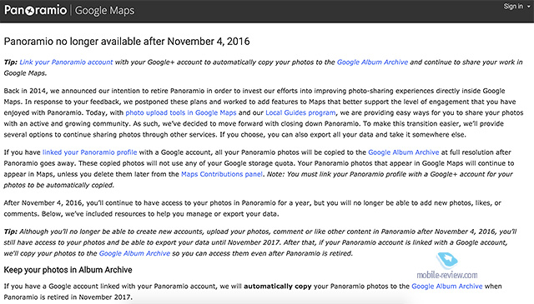The width and height of the screenshot is (534, 304).
Task: Click 'Keep your photos in Album Archive' heading
Action: pos(68,270)
